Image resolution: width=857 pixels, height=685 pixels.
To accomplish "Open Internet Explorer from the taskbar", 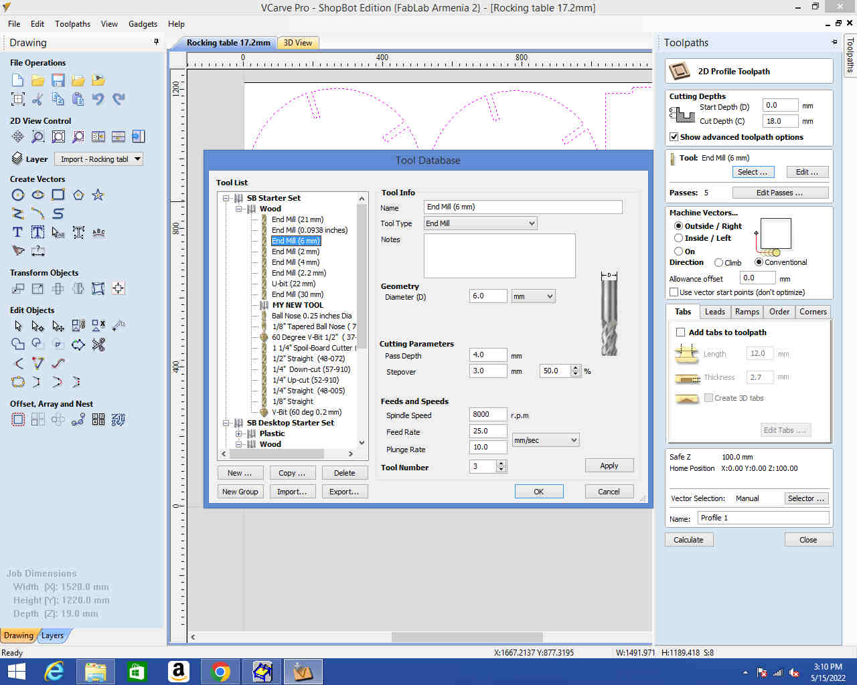I will (54, 671).
